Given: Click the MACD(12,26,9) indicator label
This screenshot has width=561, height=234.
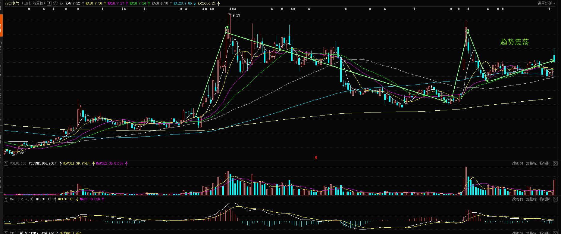Looking at the screenshot, I should pos(22,199).
